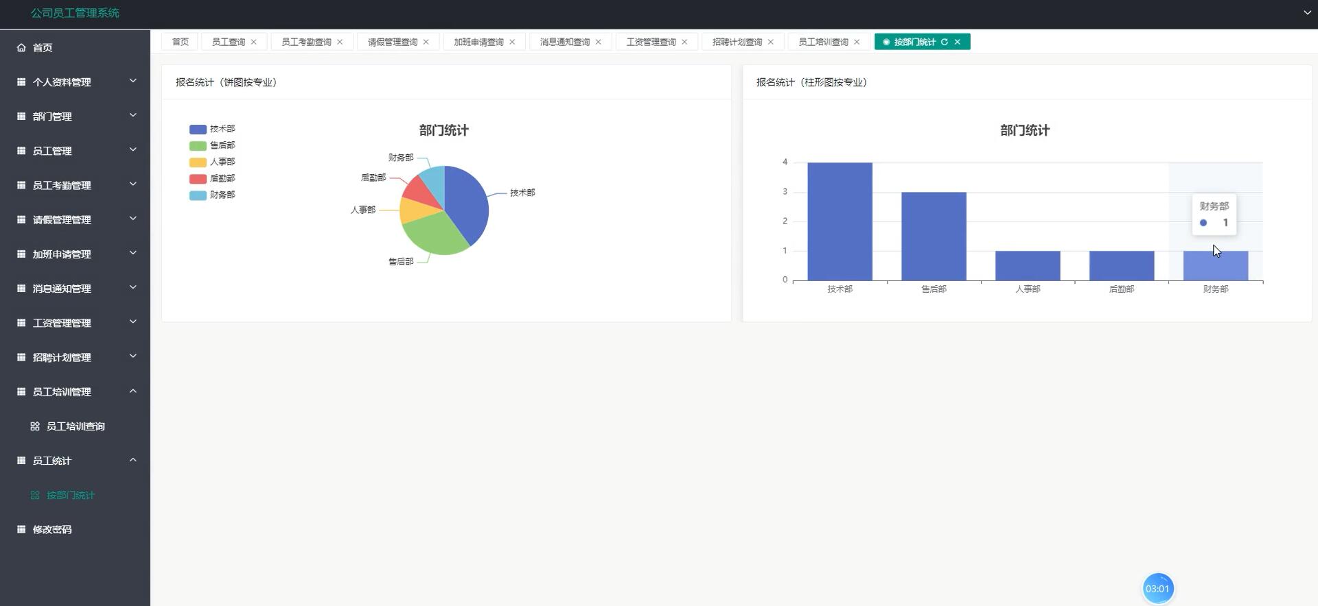
Task: Close the 员工考勤查询 tab
Action: point(340,42)
